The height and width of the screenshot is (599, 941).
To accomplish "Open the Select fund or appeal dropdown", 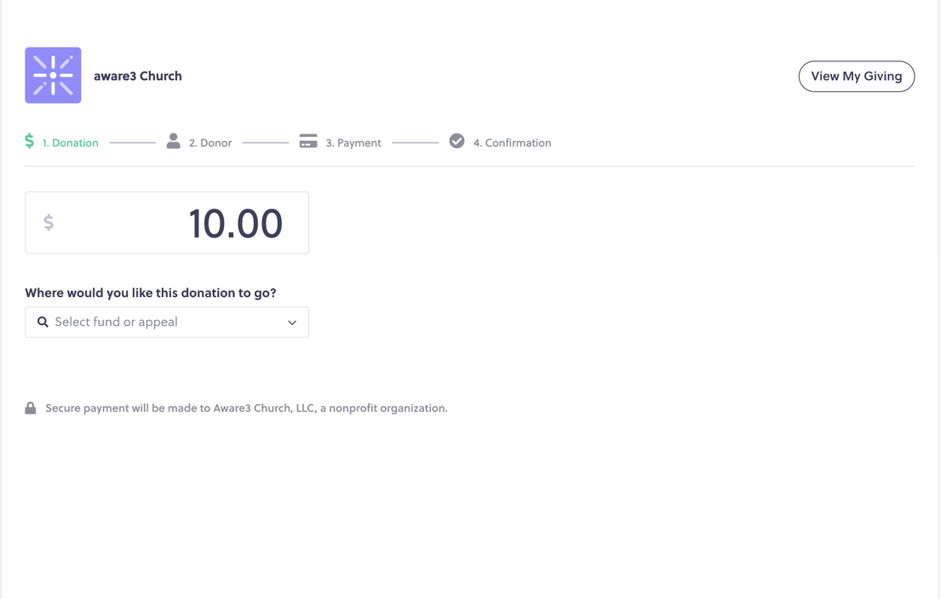I will coord(167,322).
